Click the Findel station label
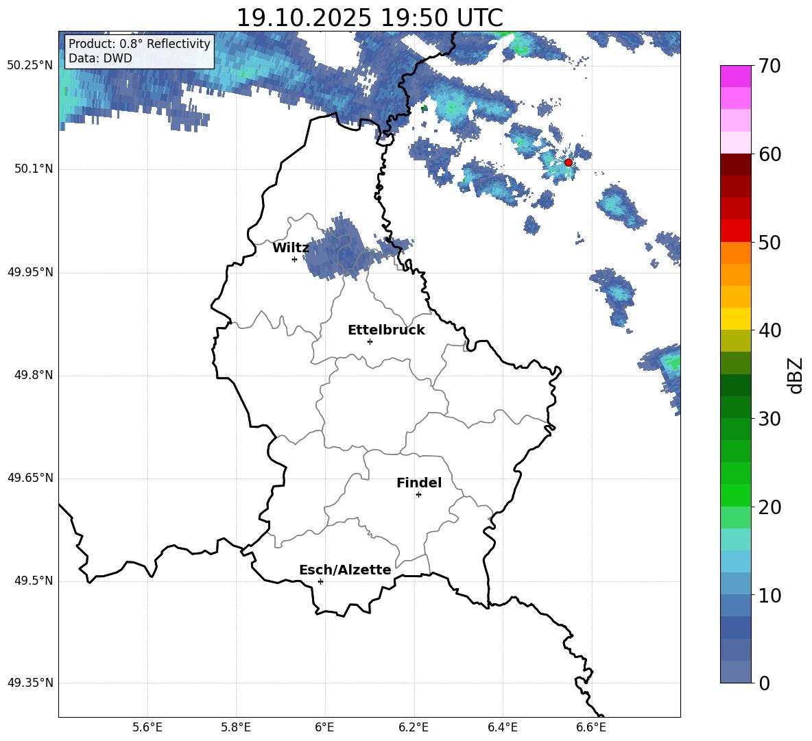This screenshot has height=741, width=812. tap(419, 483)
